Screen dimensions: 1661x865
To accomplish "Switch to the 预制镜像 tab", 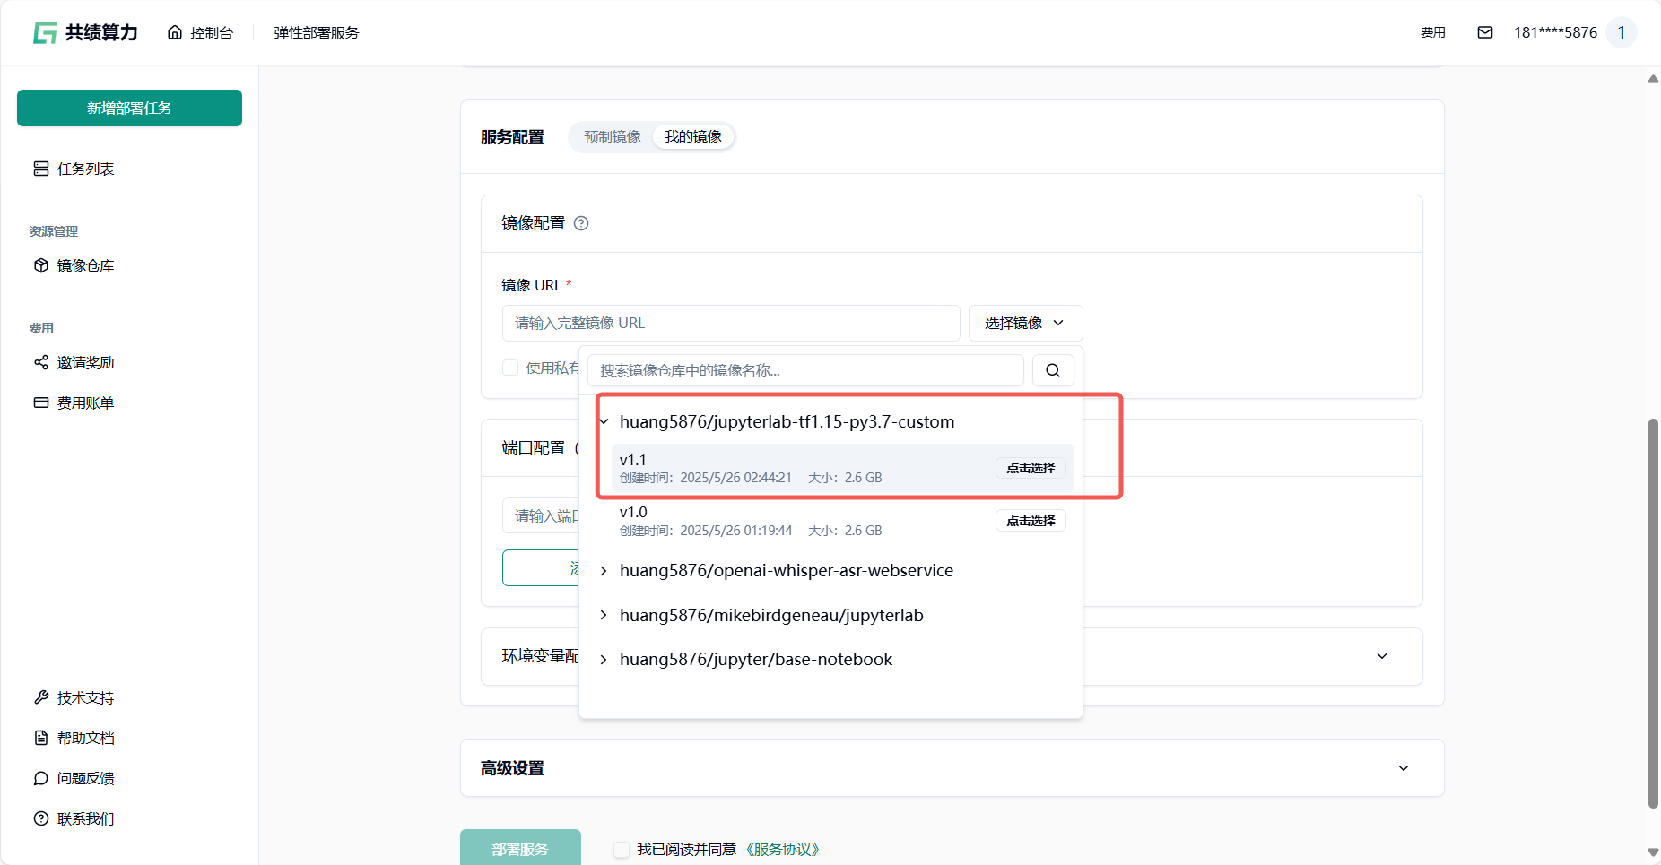I will tap(613, 136).
